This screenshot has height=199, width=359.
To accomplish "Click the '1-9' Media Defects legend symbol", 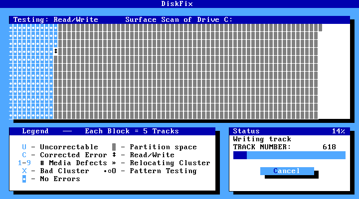I will (x=24, y=163).
